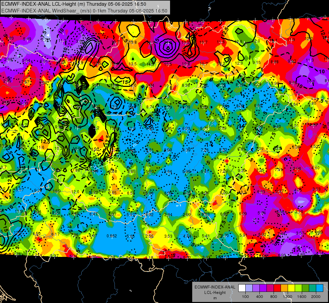The height and width of the screenshot is (303, 329).
Task: Click the legend scale value 100
Action: click(x=246, y=297)
